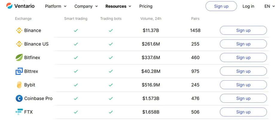This screenshot has height=120, width=275.
Task: Click the $516.9M volume value
Action: (151, 85)
